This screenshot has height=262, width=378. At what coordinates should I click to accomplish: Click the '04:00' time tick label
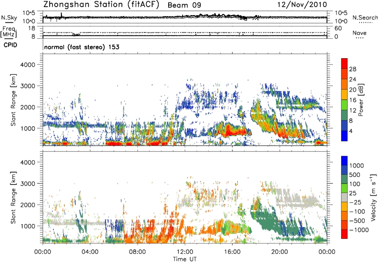pyautogui.click(x=90, y=252)
